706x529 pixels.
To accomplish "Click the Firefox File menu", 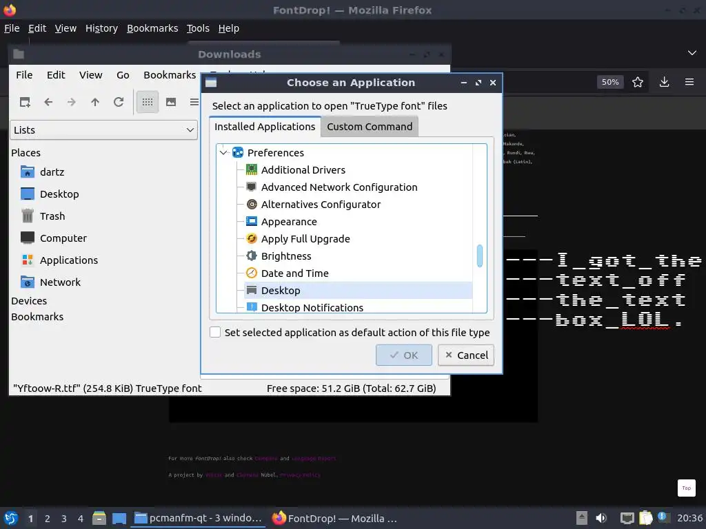I will tap(12, 28).
